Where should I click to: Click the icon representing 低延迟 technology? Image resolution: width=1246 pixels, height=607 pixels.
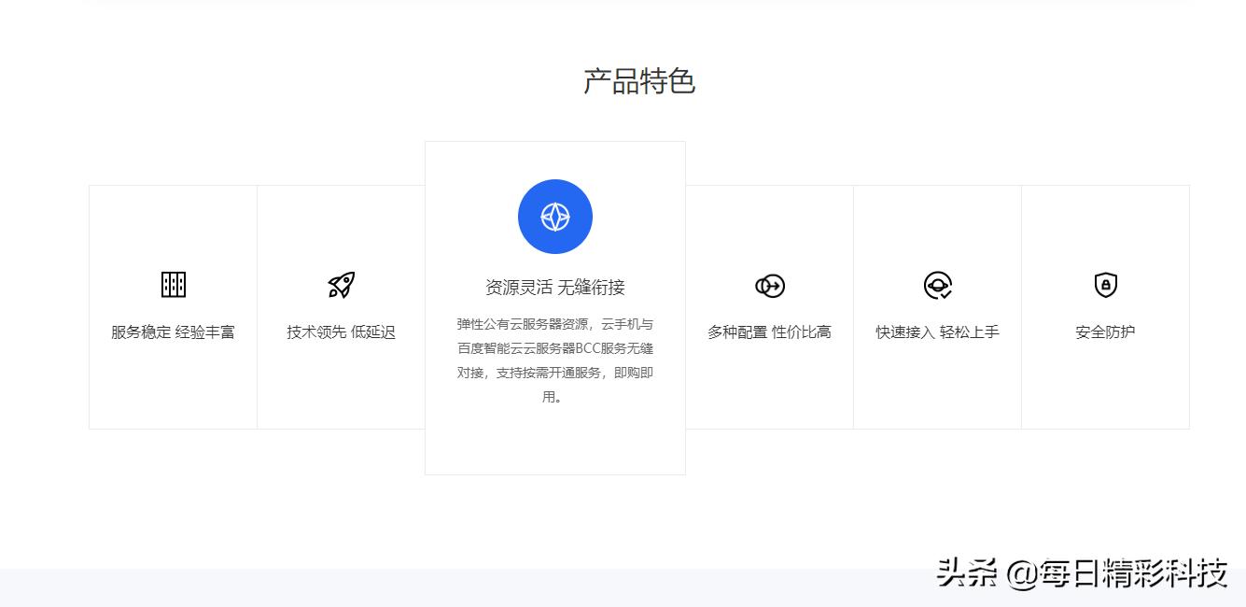(340, 285)
